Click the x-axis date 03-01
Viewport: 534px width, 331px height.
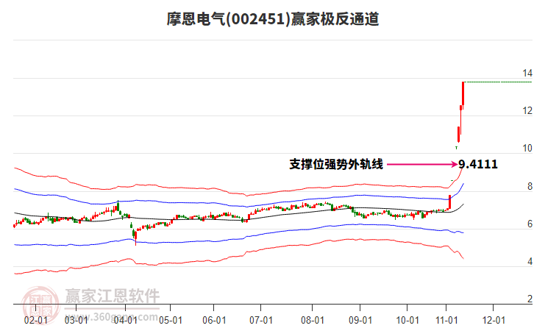[76, 320]
